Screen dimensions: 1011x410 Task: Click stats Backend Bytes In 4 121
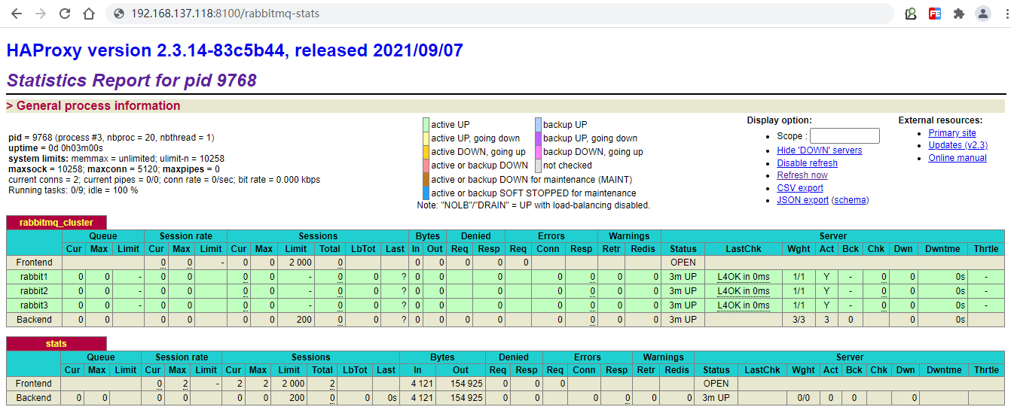point(417,398)
